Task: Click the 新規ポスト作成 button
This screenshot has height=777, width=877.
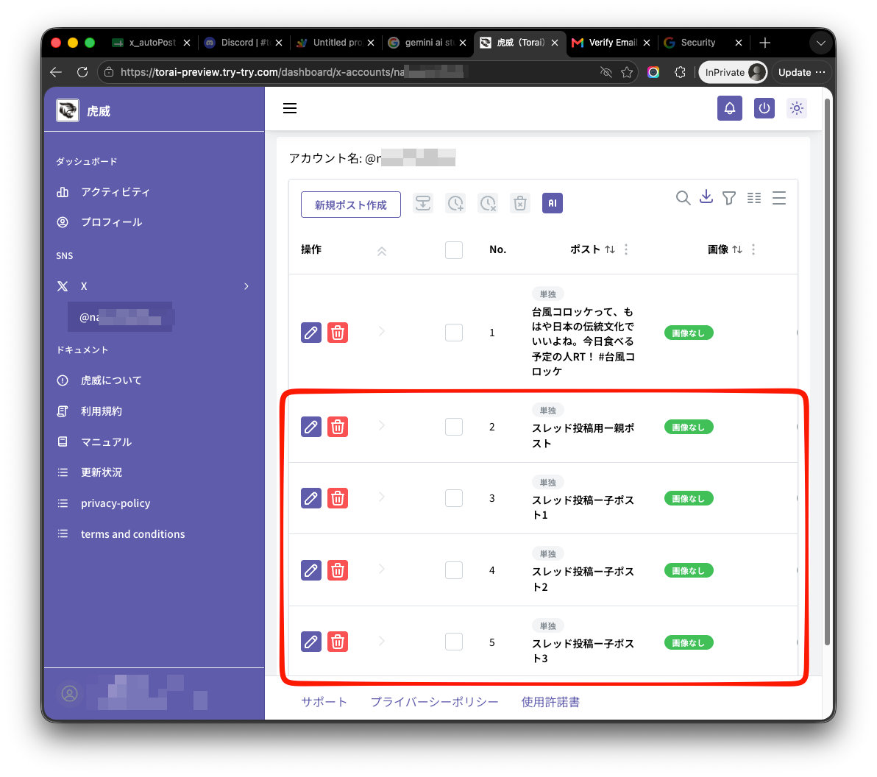Action: coord(351,204)
